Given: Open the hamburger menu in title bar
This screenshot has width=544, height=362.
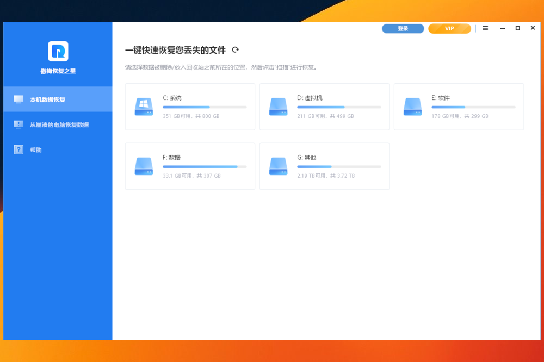Looking at the screenshot, I should [x=485, y=28].
